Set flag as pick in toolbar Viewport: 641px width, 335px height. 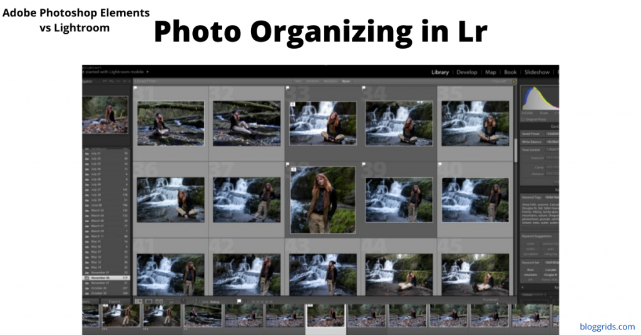click(239, 301)
